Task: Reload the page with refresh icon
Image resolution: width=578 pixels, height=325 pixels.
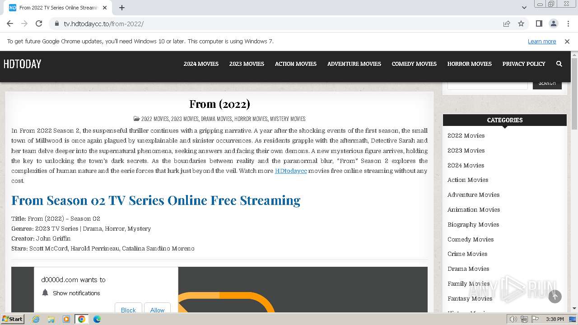Action: point(39,23)
